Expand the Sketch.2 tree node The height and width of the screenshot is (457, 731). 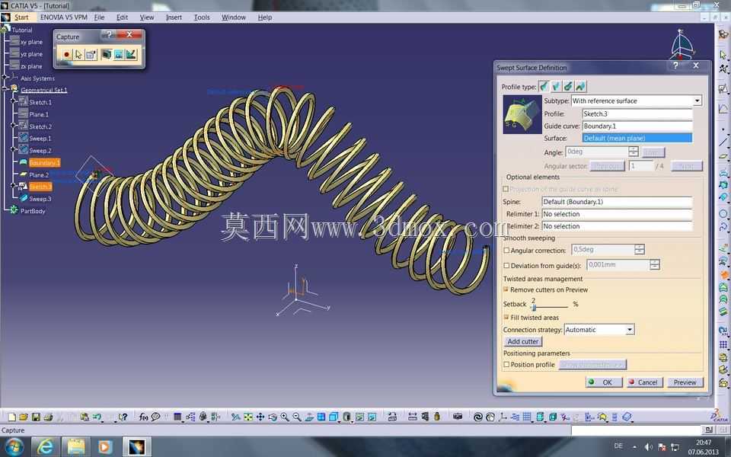tap(14, 126)
